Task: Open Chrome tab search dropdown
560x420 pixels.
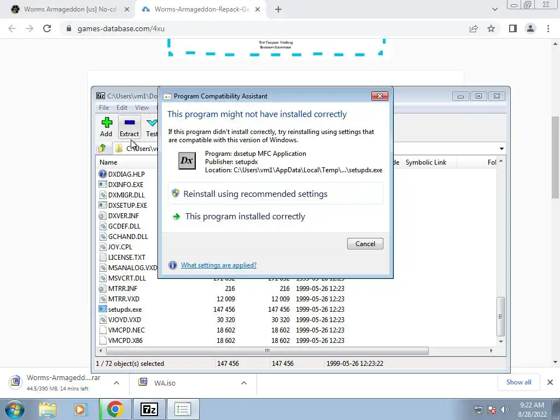Action: point(494,9)
